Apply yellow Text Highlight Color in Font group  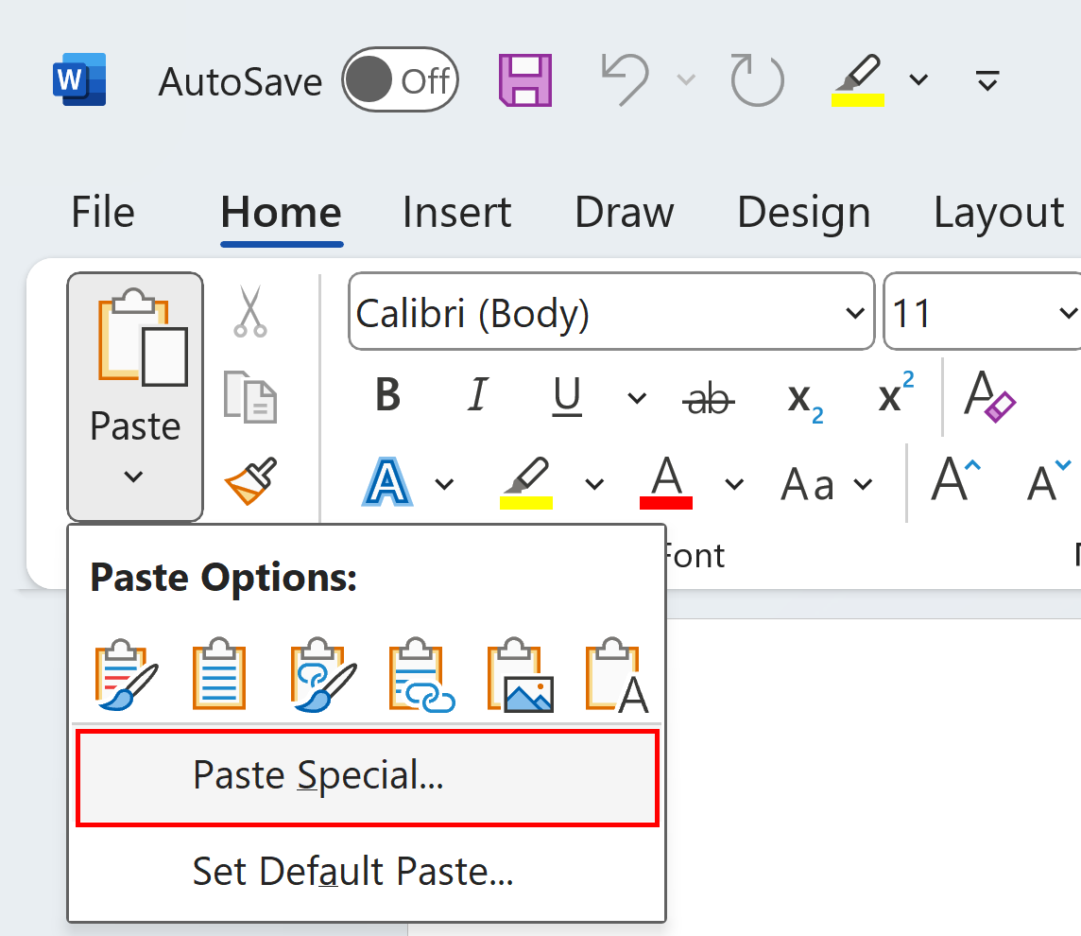click(526, 482)
